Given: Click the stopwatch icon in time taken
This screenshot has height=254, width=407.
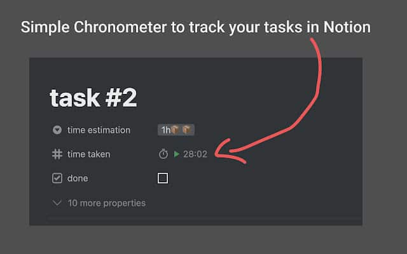Looking at the screenshot, I should [163, 154].
